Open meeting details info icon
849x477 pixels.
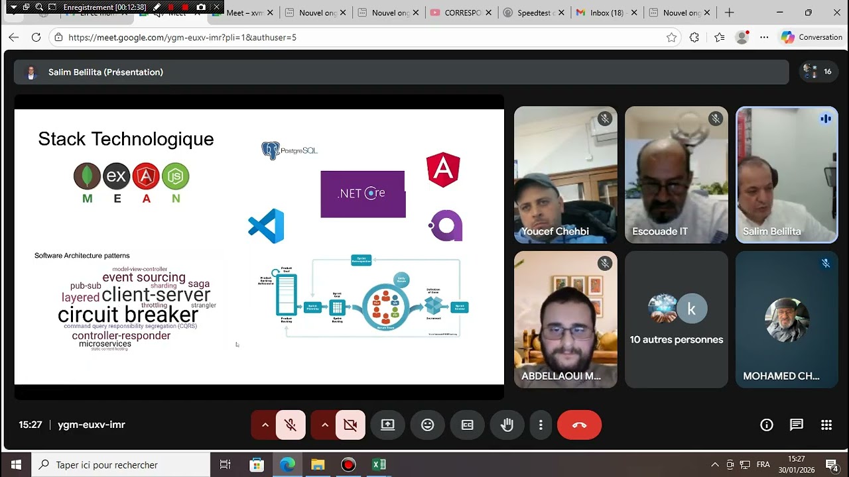[767, 425]
